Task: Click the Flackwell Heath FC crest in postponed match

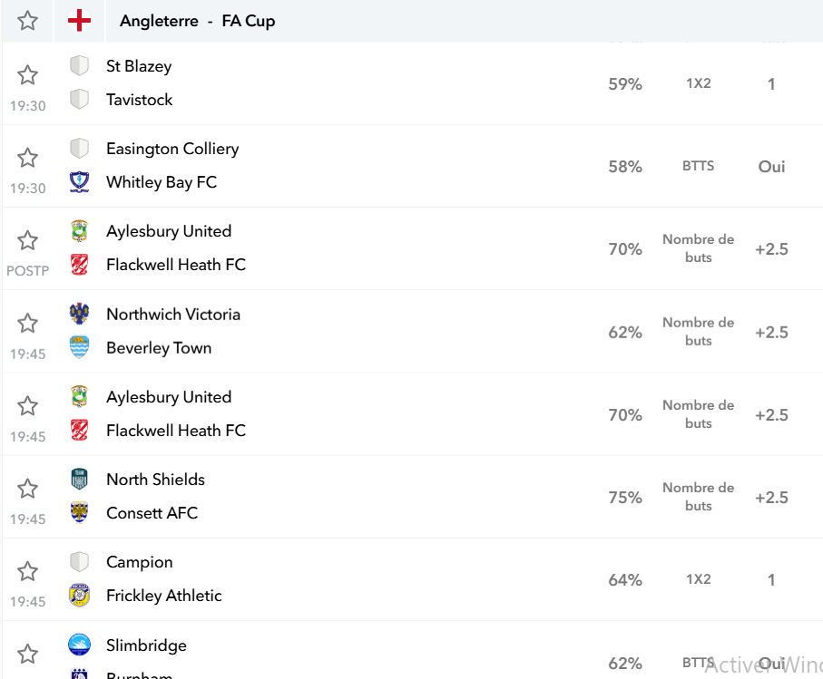Action: pyautogui.click(x=79, y=265)
